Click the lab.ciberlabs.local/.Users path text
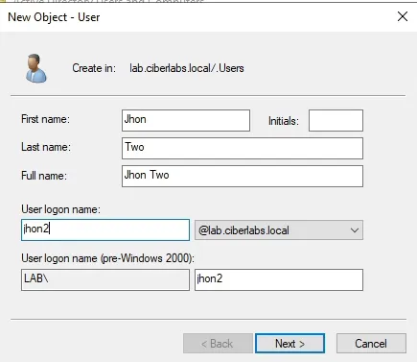Viewport: 417px width, 362px height. pos(187,68)
